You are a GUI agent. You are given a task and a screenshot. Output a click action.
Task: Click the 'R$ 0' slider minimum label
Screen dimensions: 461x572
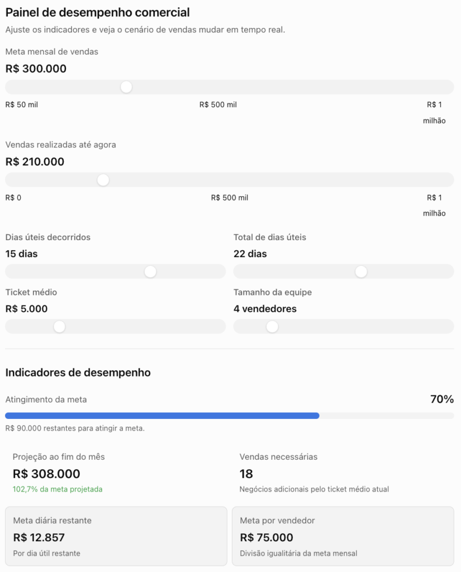tap(13, 198)
